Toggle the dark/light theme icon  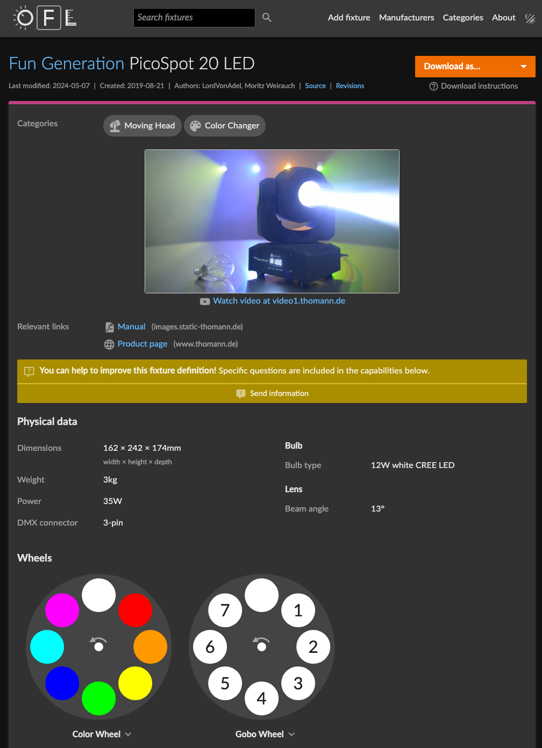(x=530, y=19)
